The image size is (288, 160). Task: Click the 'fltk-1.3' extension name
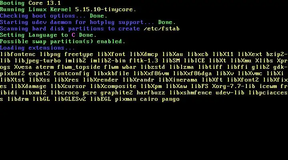144,61
